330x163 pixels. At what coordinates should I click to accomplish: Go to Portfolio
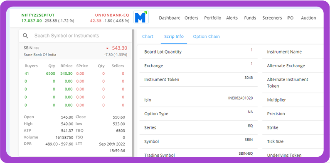coord(212,18)
